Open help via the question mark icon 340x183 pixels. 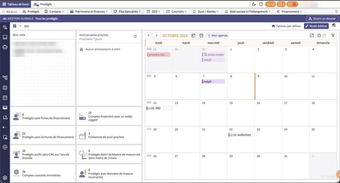click(x=261, y=4)
